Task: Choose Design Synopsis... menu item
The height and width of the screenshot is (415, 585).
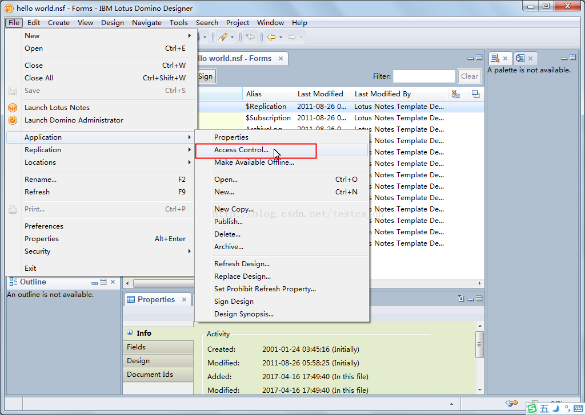Action: coord(282,314)
